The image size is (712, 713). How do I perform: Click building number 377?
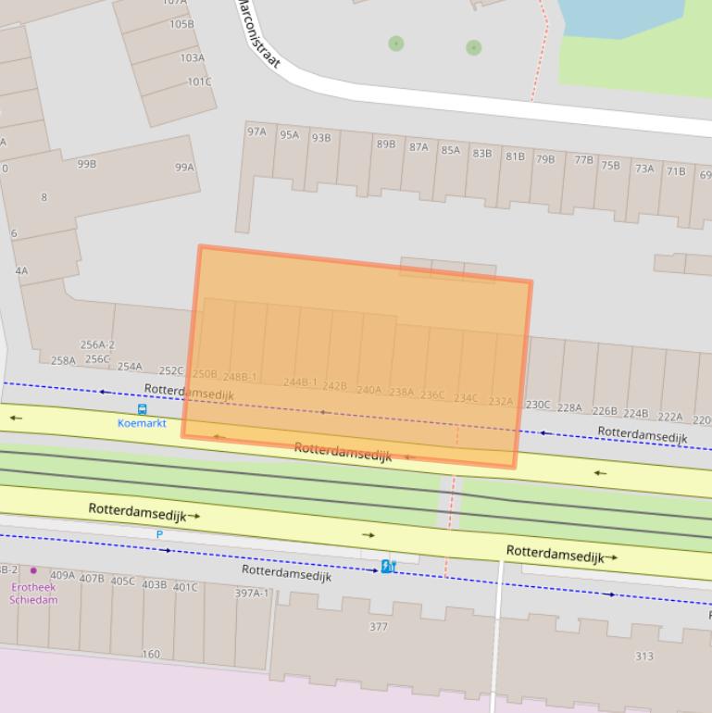[378, 627]
